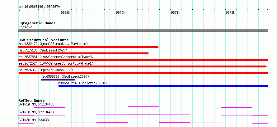The height and width of the screenshot is (127, 277).
Task: Click the esv3637881 structural variant bar
Action: coord(143,60)
